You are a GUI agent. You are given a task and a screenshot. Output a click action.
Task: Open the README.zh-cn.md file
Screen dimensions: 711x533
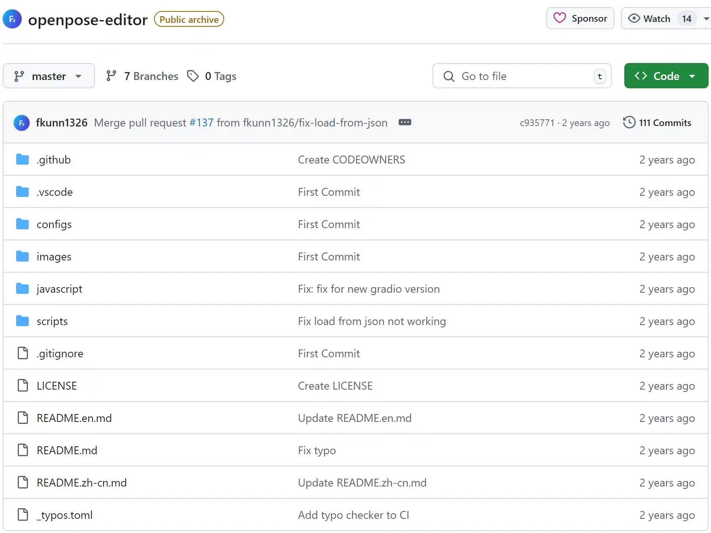coord(82,483)
